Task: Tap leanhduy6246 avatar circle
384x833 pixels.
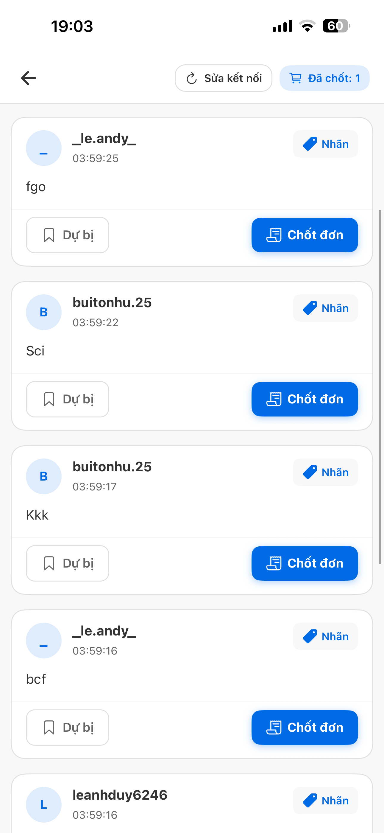Action: (x=44, y=804)
